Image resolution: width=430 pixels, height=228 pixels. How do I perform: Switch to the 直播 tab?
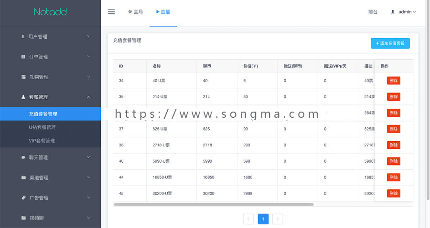click(163, 12)
